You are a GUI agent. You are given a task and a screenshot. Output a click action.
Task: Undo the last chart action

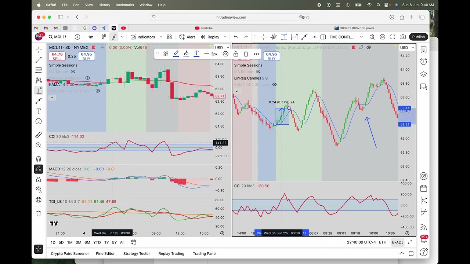pyautogui.click(x=236, y=37)
